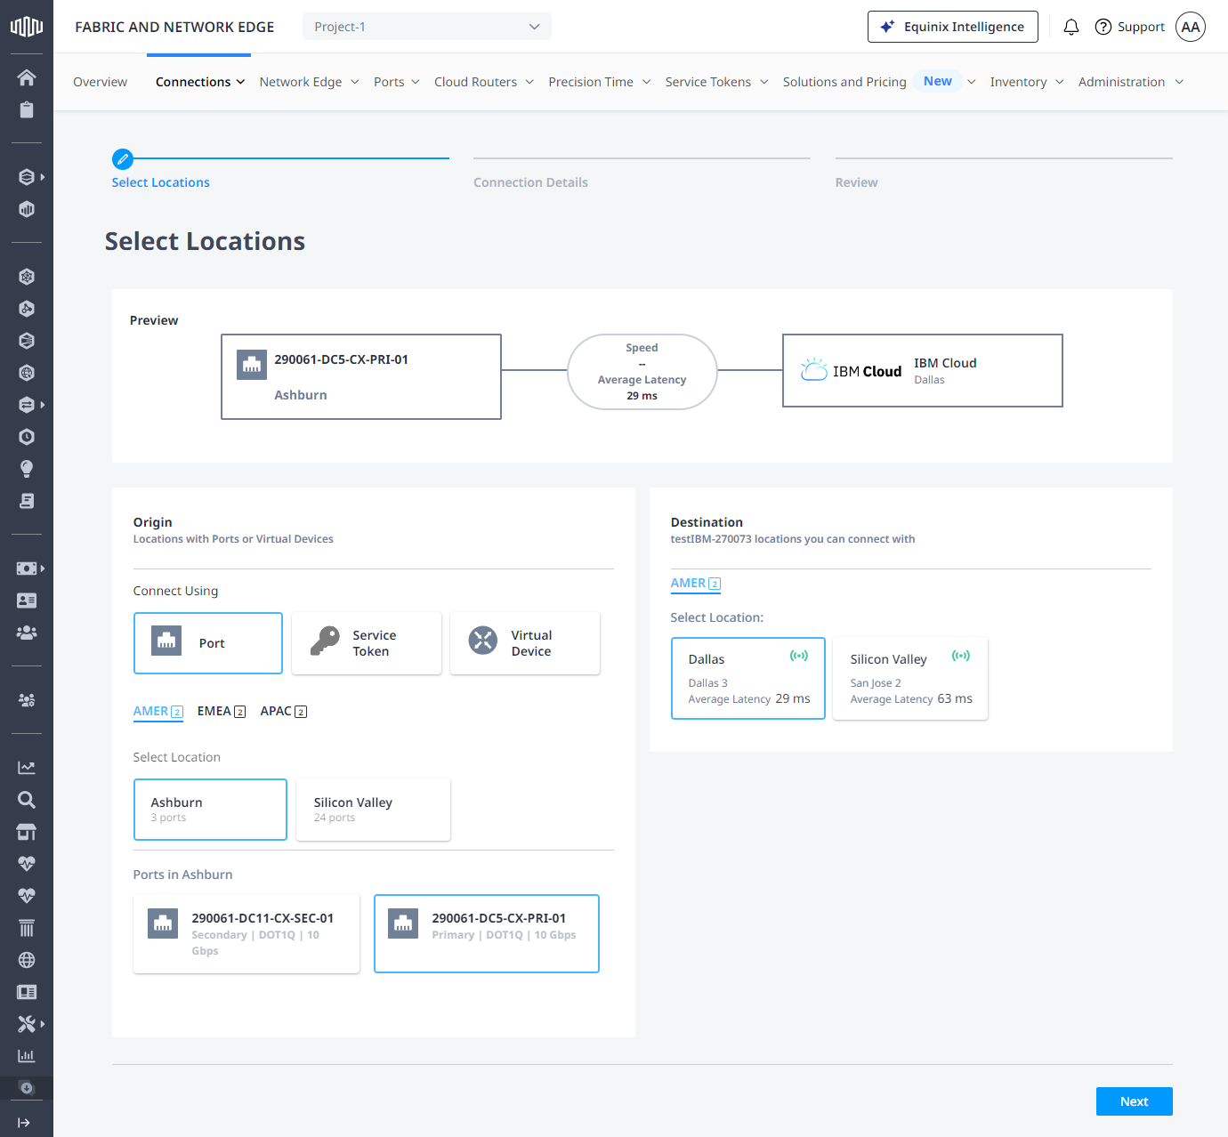The image size is (1228, 1137).
Task: Open the users-with-gear sidebar icon
Action: tap(27, 700)
